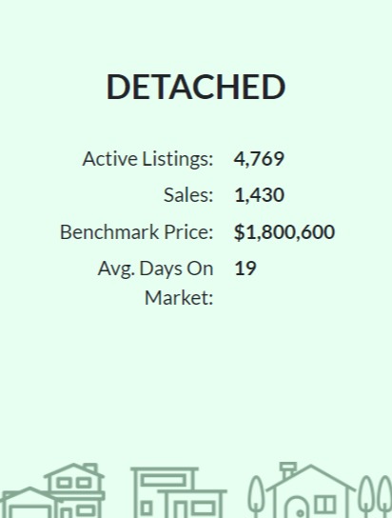Image resolution: width=392 pixels, height=518 pixels.
Task: Select the Active Listings label
Action: point(147,159)
